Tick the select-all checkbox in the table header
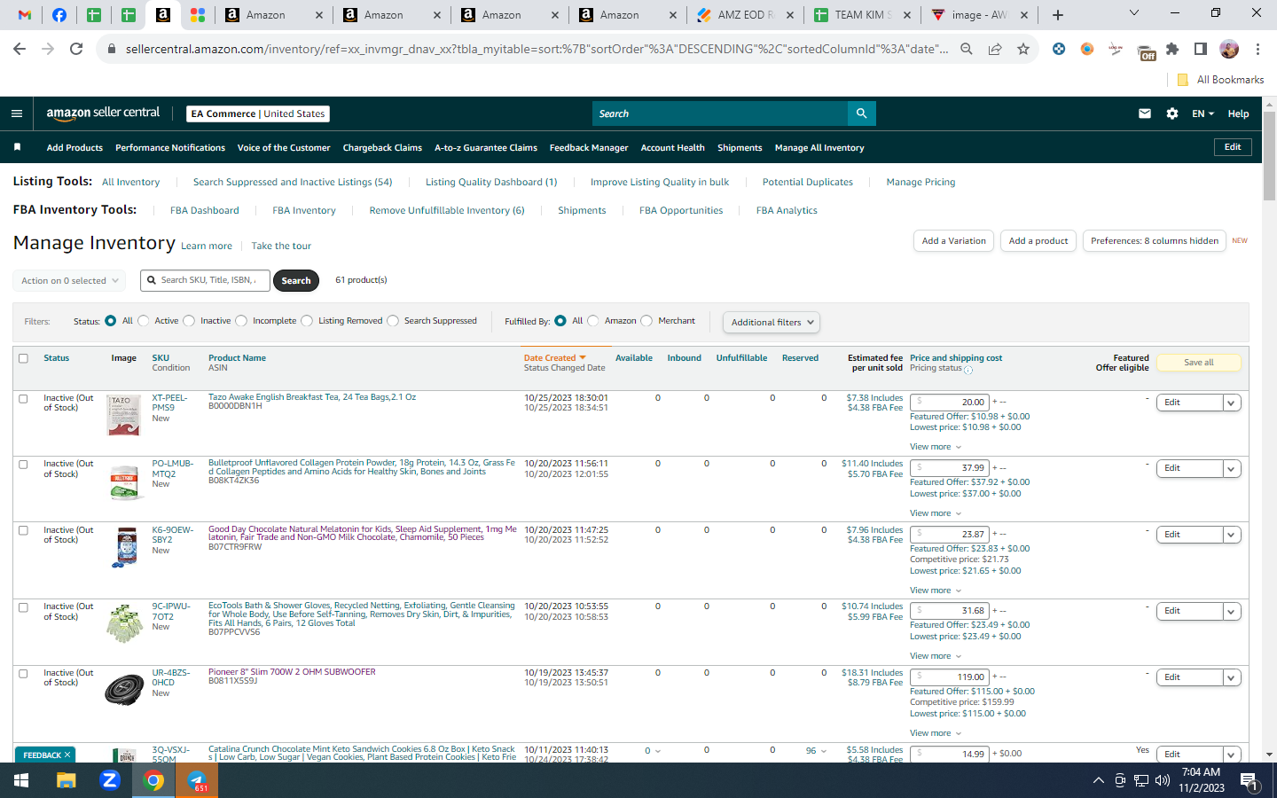 point(23,358)
